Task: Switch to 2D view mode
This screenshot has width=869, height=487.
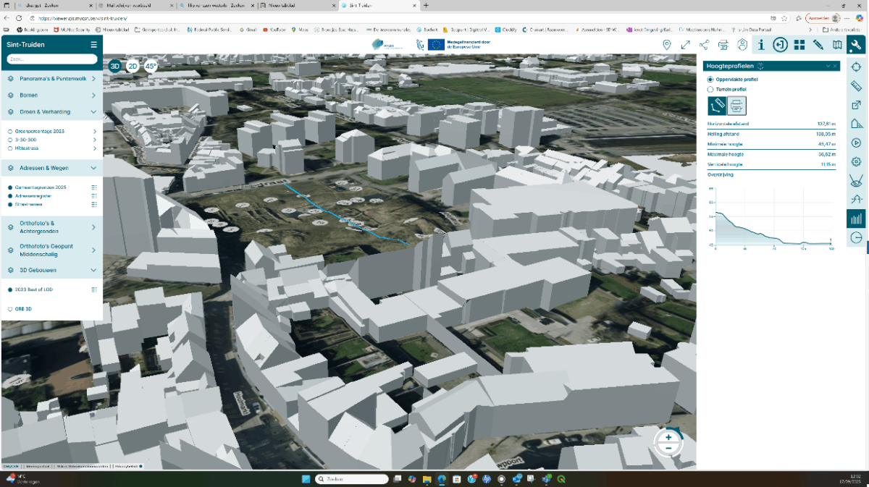Action: pos(133,66)
